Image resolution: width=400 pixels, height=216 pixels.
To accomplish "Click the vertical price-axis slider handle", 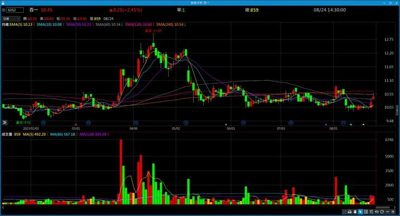I will [x=397, y=110].
